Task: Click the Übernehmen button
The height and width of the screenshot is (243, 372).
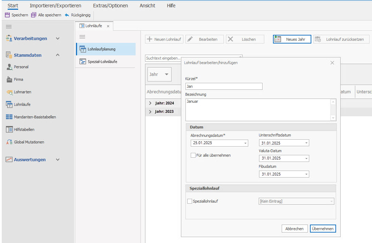Action: (322, 229)
